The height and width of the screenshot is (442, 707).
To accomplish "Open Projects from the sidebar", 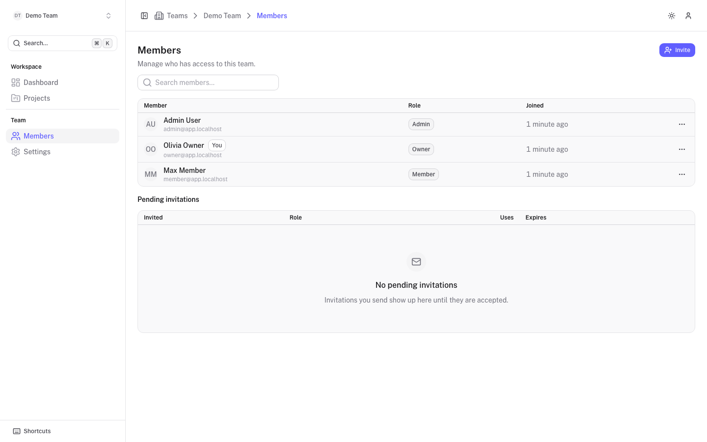I will pyautogui.click(x=62, y=98).
